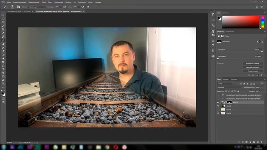Click the Windows Start button
This screenshot has height=150, width=267.
pos(4,147)
